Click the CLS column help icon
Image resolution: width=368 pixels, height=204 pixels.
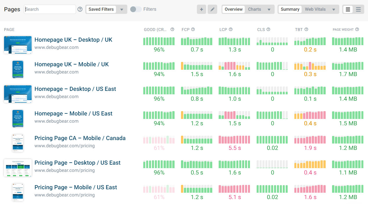coord(268,29)
